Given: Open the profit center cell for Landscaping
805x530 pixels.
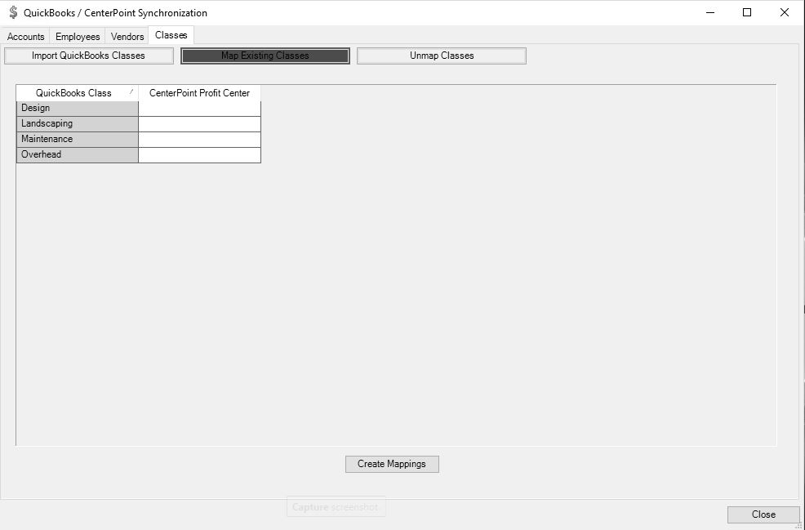Looking at the screenshot, I should pyautogui.click(x=199, y=123).
